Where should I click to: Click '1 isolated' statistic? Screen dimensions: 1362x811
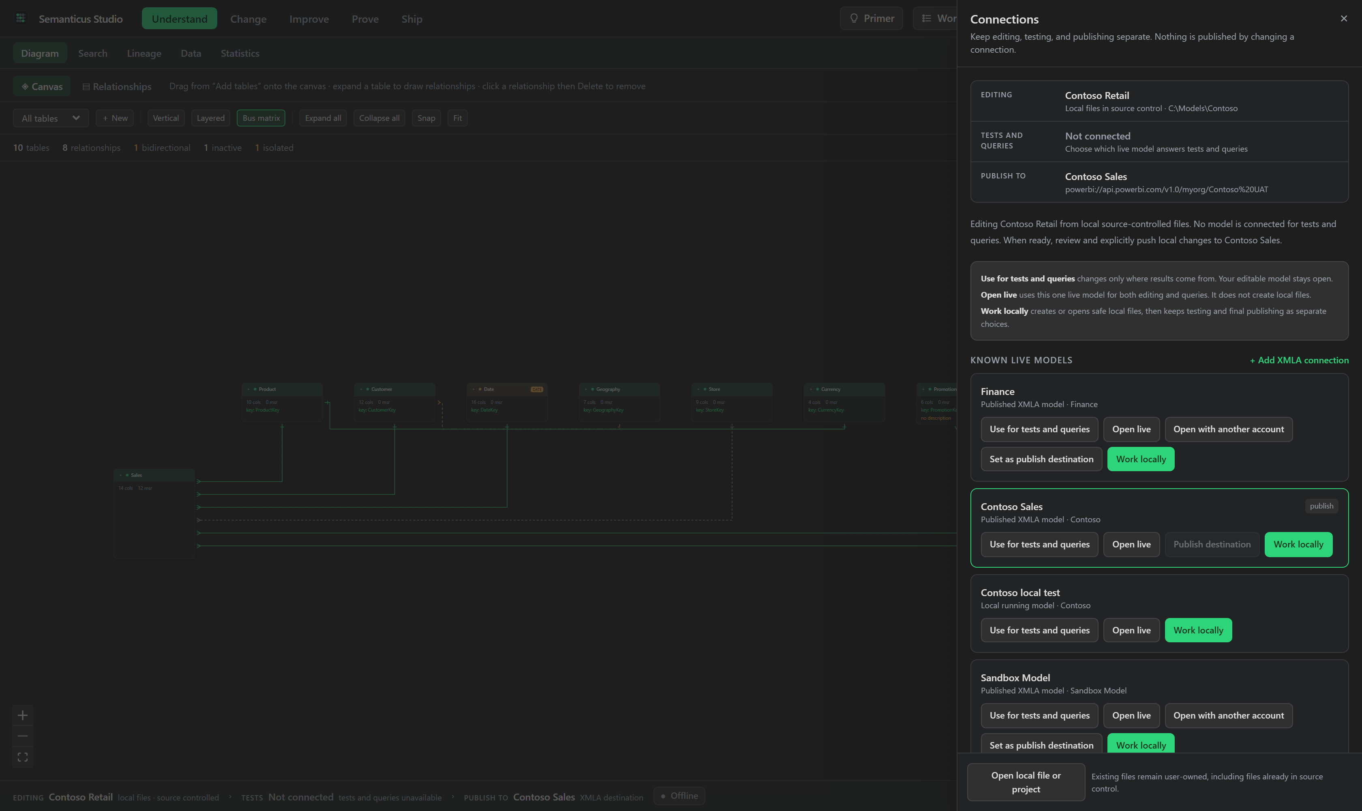274,148
